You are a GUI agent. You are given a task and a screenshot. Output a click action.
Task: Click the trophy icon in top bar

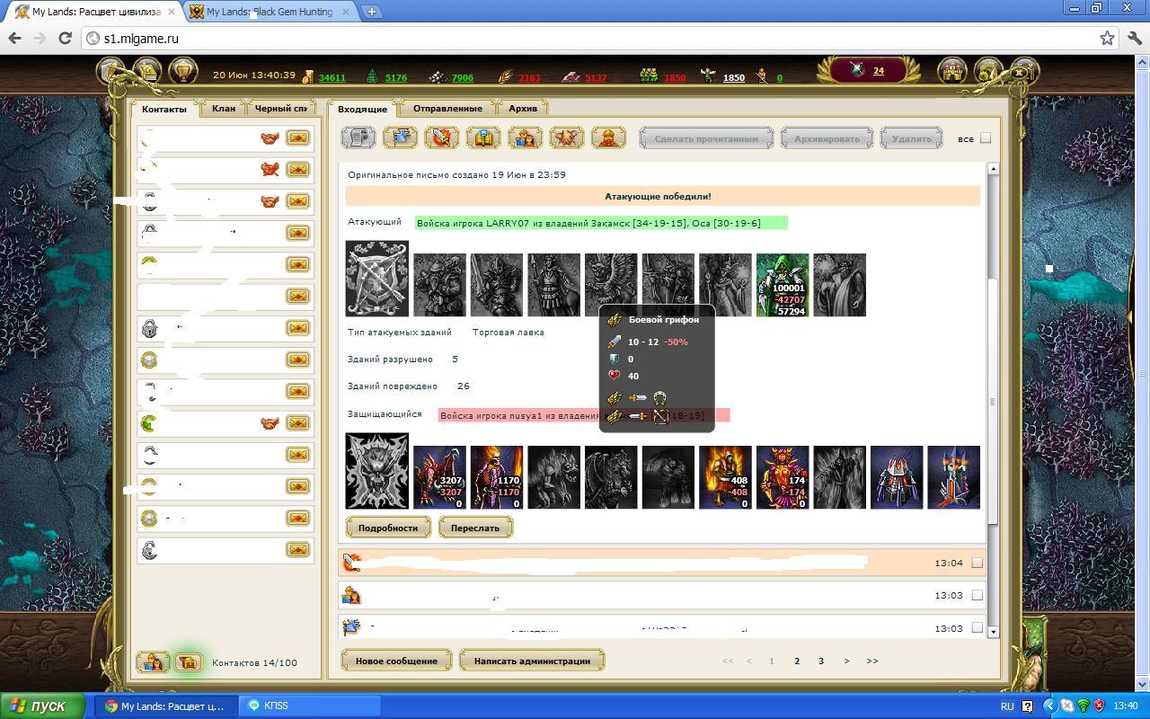tap(182, 72)
